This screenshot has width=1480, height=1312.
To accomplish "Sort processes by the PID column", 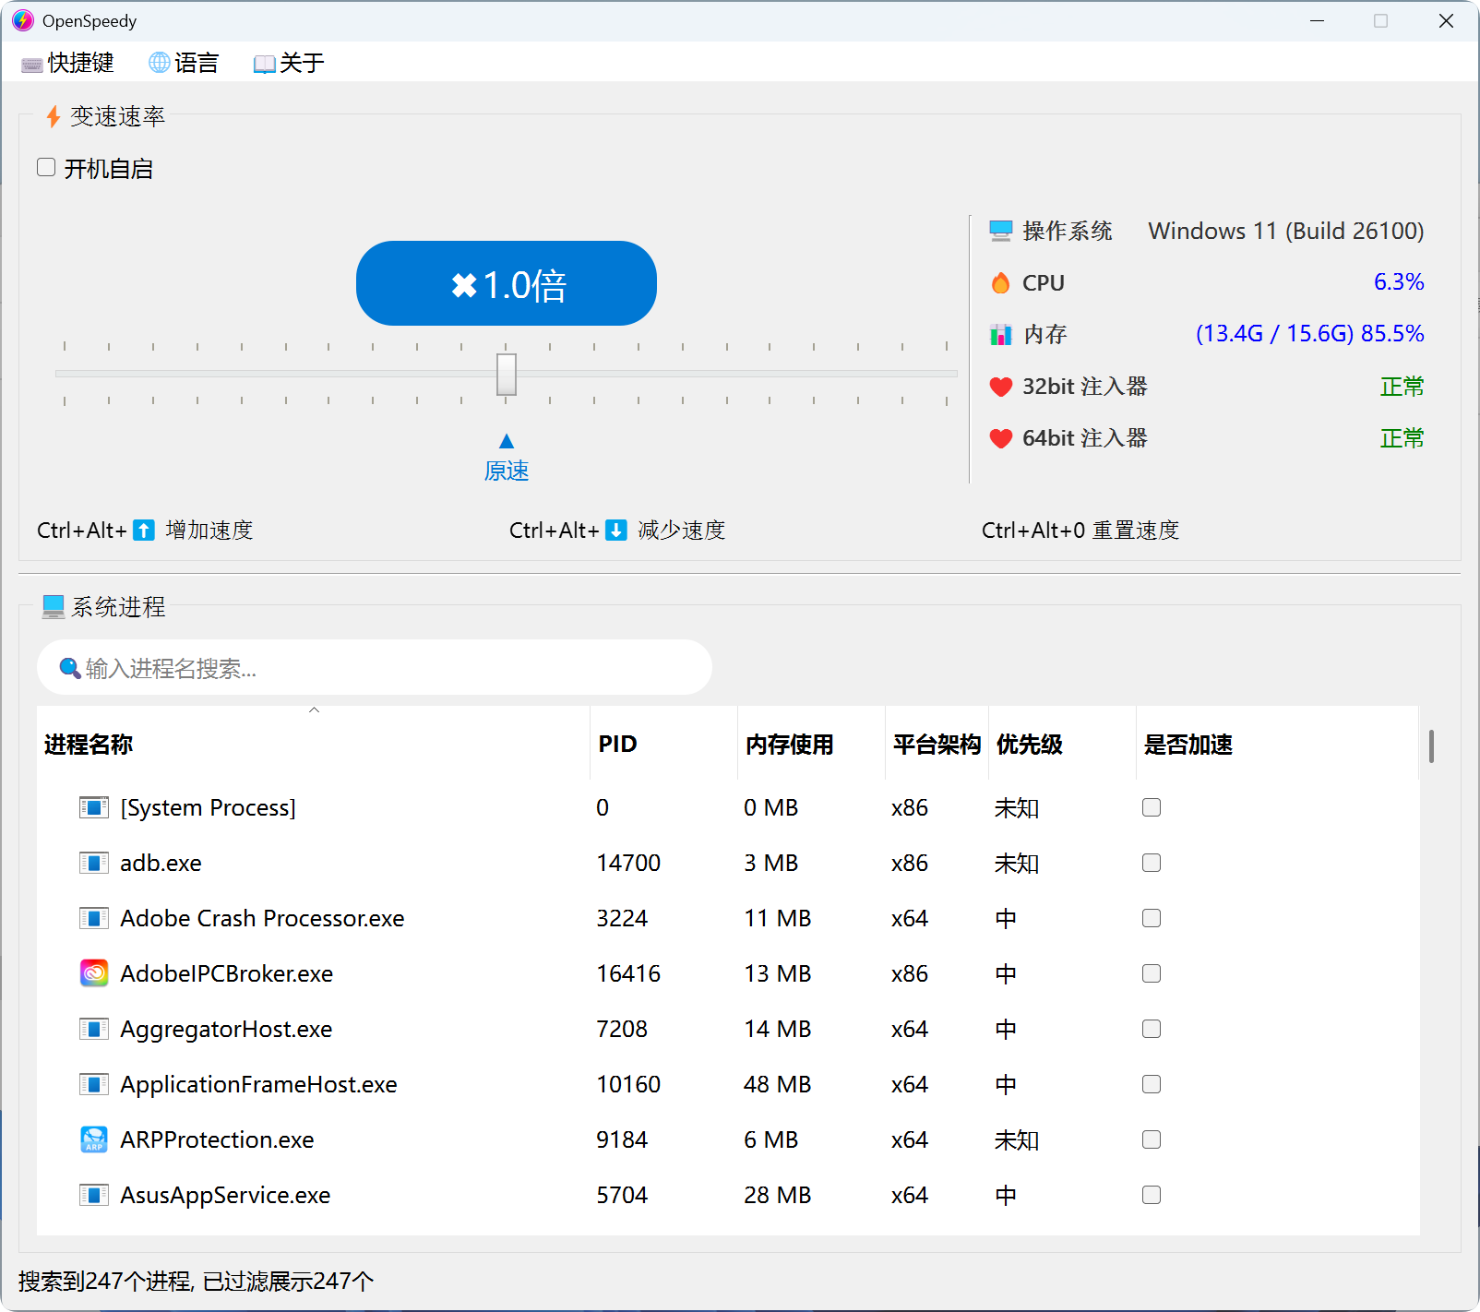I will click(x=617, y=745).
